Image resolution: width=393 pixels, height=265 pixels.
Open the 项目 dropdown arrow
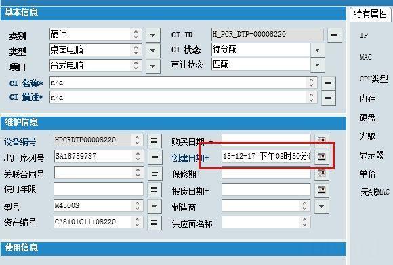(x=153, y=66)
